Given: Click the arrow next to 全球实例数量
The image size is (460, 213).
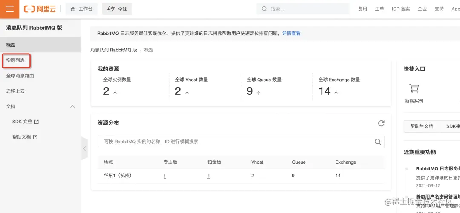Looking at the screenshot, I should 115,93.
